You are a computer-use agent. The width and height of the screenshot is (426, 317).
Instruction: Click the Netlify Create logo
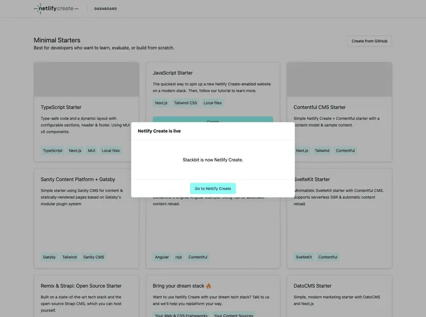pos(56,9)
